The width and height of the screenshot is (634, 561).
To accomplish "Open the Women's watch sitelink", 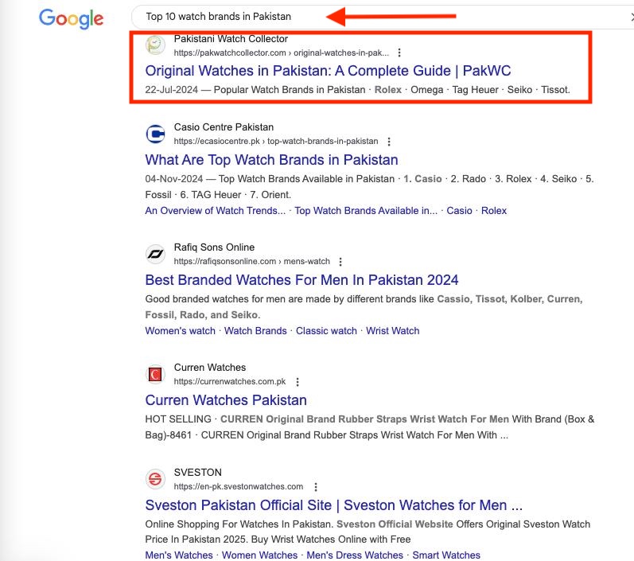I will point(180,331).
